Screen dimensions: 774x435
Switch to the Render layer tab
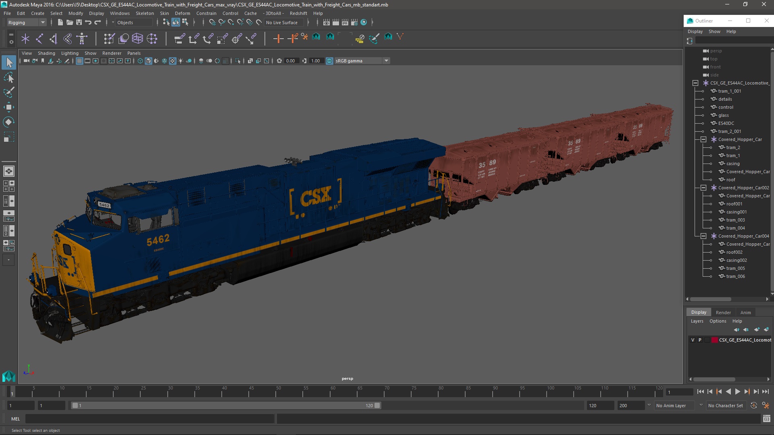(x=723, y=313)
